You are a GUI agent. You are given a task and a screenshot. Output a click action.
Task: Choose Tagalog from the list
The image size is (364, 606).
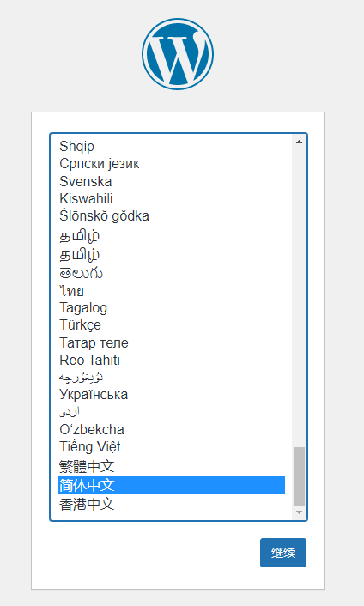(171, 307)
